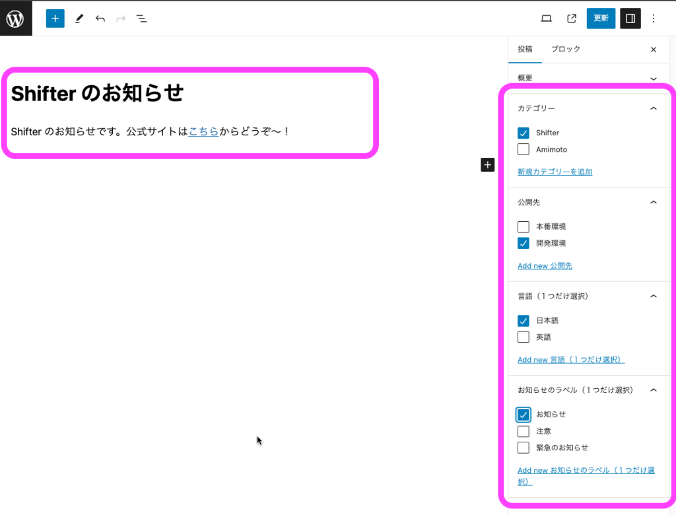Check the 緊急のお知らせ checkbox
This screenshot has width=676, height=515.
click(x=524, y=448)
